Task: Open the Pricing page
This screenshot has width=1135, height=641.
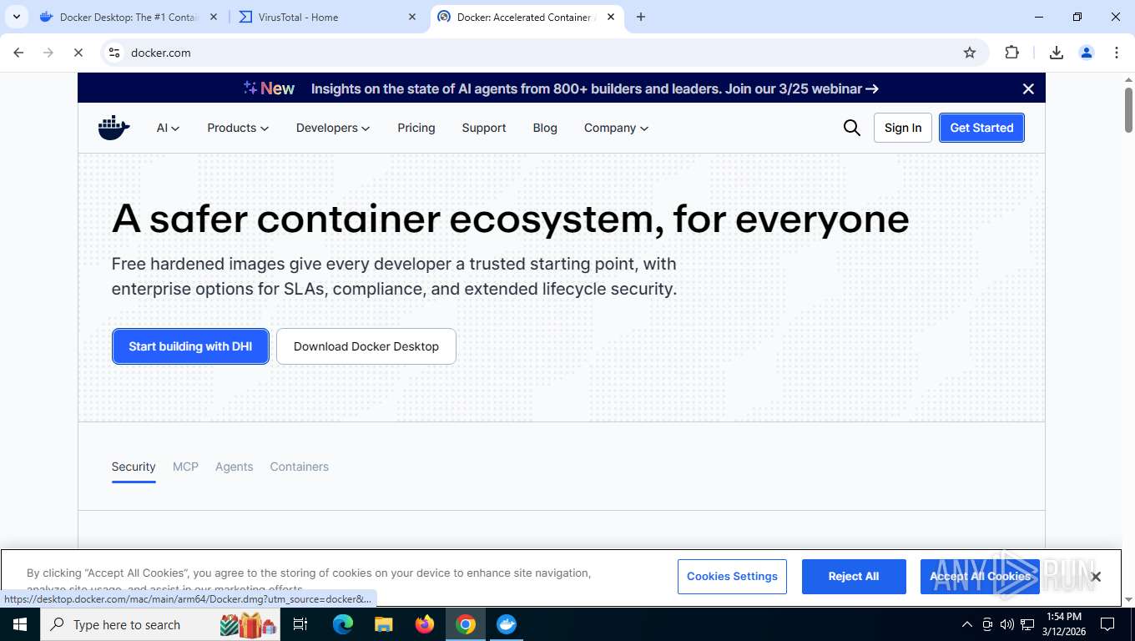Action: coord(416,128)
